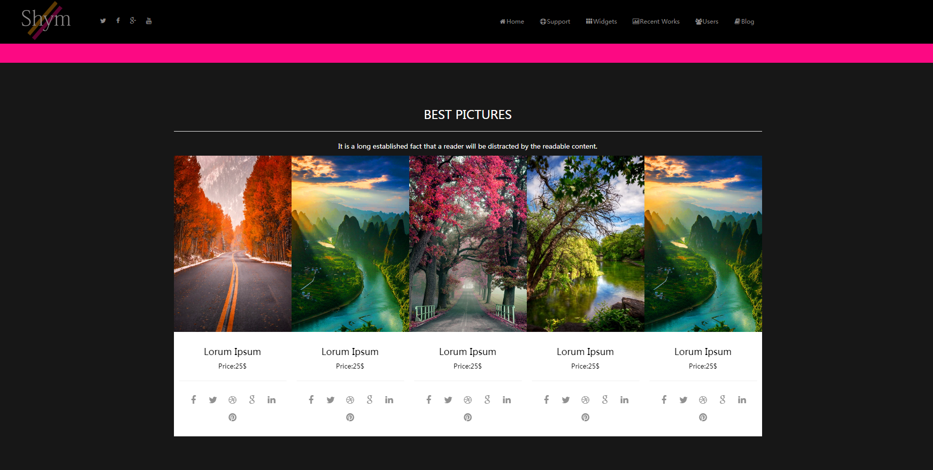Screen dimensions: 933x470
Task: Go to the Home menu item
Action: click(512, 22)
